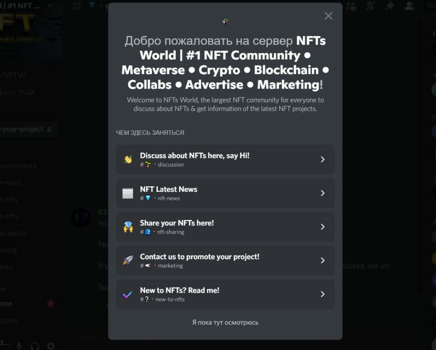Click the purple checkmark icon
436x350 pixels.
tap(128, 294)
